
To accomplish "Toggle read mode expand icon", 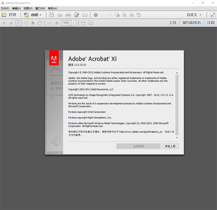I will pos(213,15).
